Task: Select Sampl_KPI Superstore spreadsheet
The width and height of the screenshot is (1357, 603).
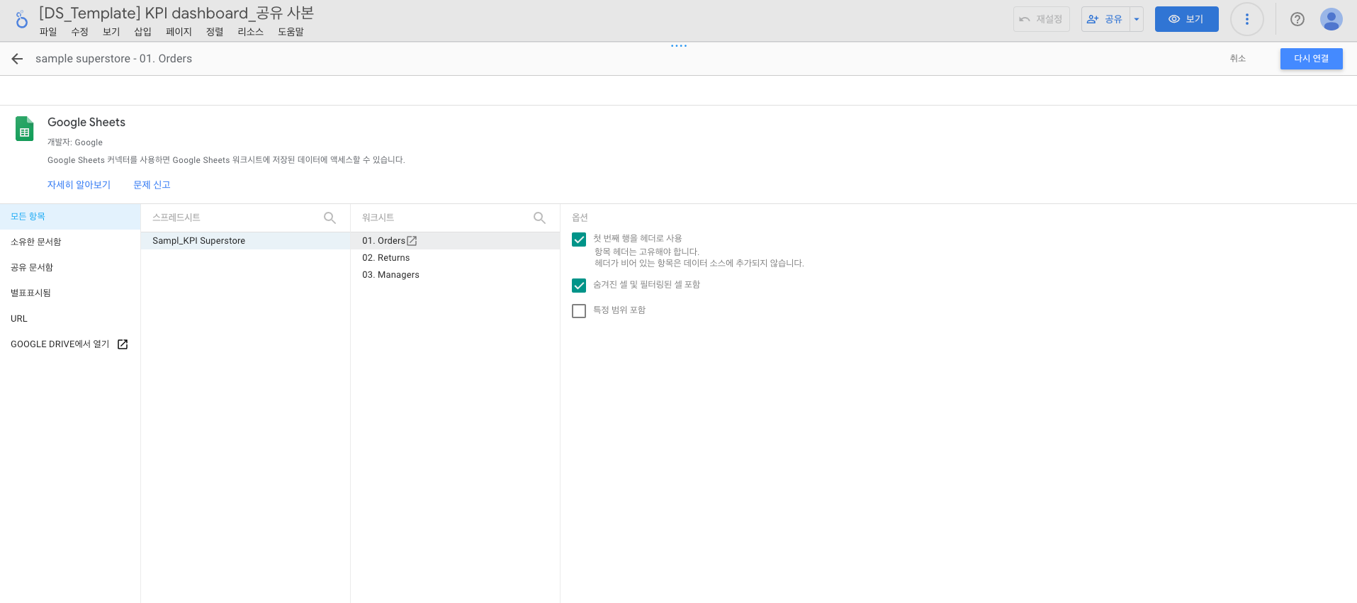Action: (x=245, y=241)
